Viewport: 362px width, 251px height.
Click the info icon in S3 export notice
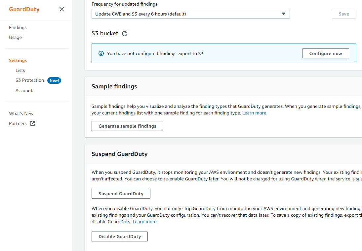click(x=101, y=53)
